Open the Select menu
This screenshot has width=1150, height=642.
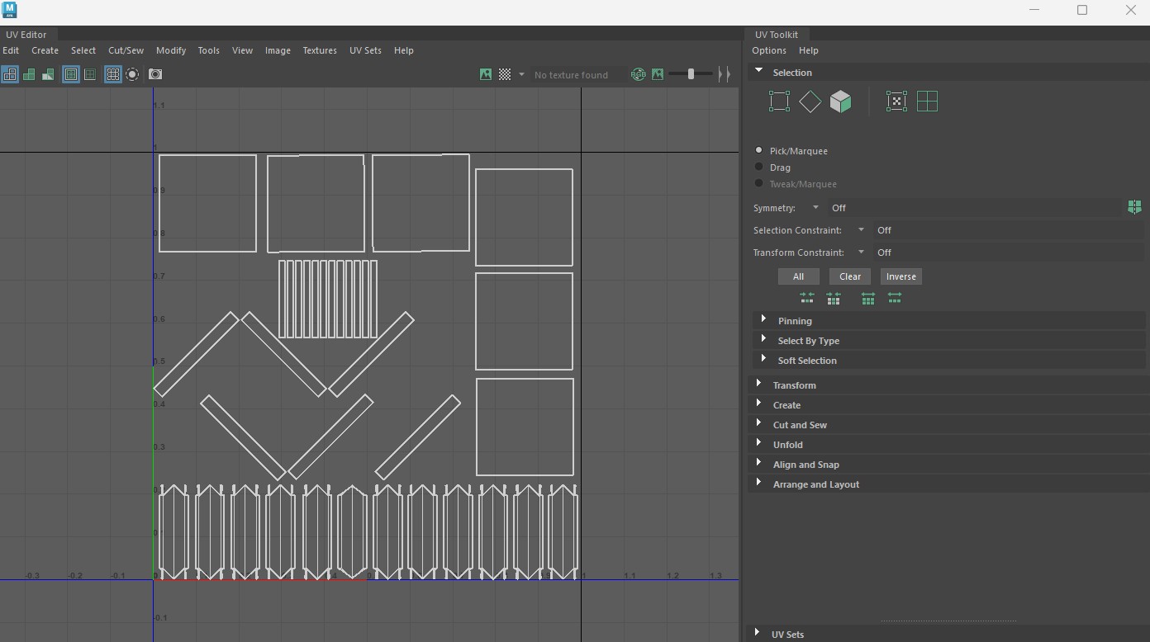tap(83, 50)
